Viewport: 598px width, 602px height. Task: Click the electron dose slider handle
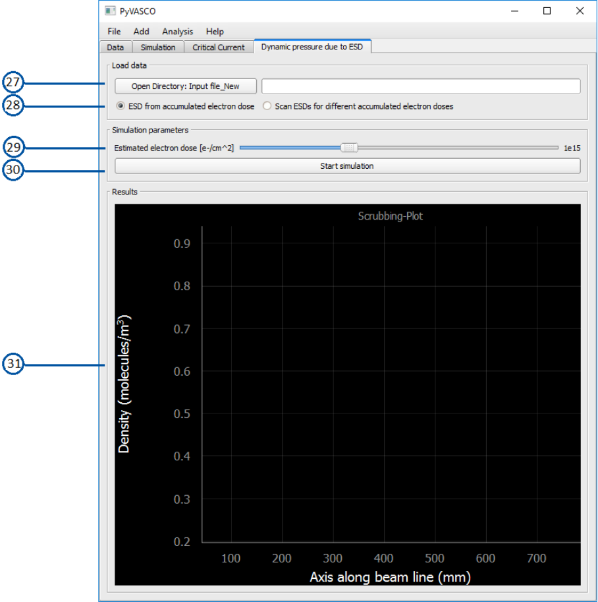(x=349, y=148)
